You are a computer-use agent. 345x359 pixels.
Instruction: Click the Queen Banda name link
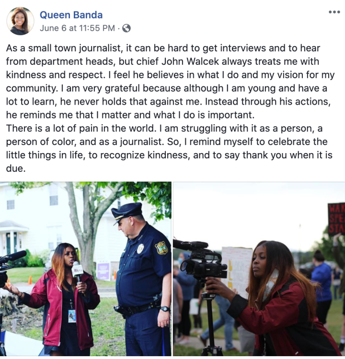[x=71, y=15]
